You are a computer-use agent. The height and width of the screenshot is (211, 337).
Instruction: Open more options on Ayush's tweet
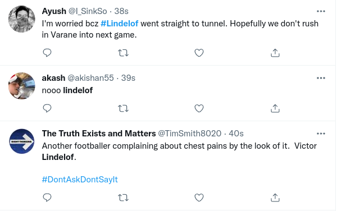pyautogui.click(x=321, y=11)
